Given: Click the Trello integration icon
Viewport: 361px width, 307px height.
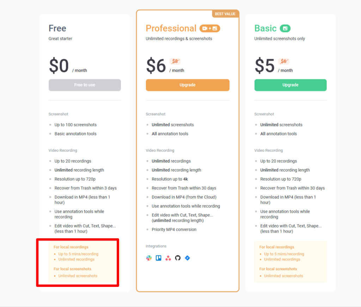Looking at the screenshot, I should tap(159, 258).
